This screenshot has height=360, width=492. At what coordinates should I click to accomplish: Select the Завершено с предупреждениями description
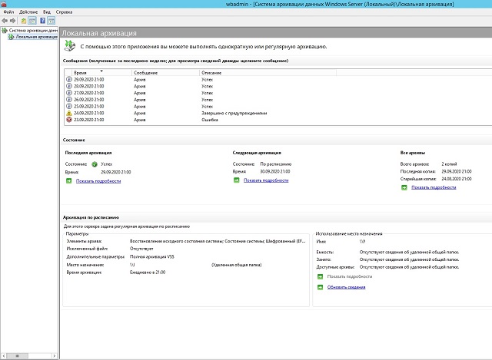coord(234,114)
